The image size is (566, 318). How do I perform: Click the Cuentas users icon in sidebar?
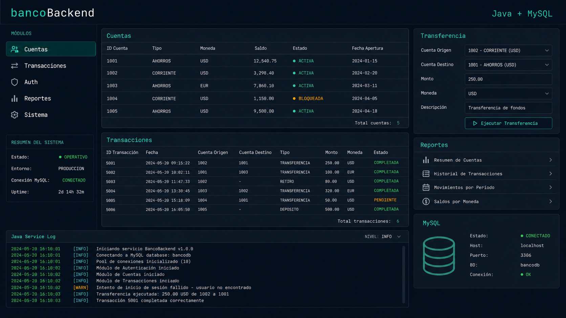15,49
